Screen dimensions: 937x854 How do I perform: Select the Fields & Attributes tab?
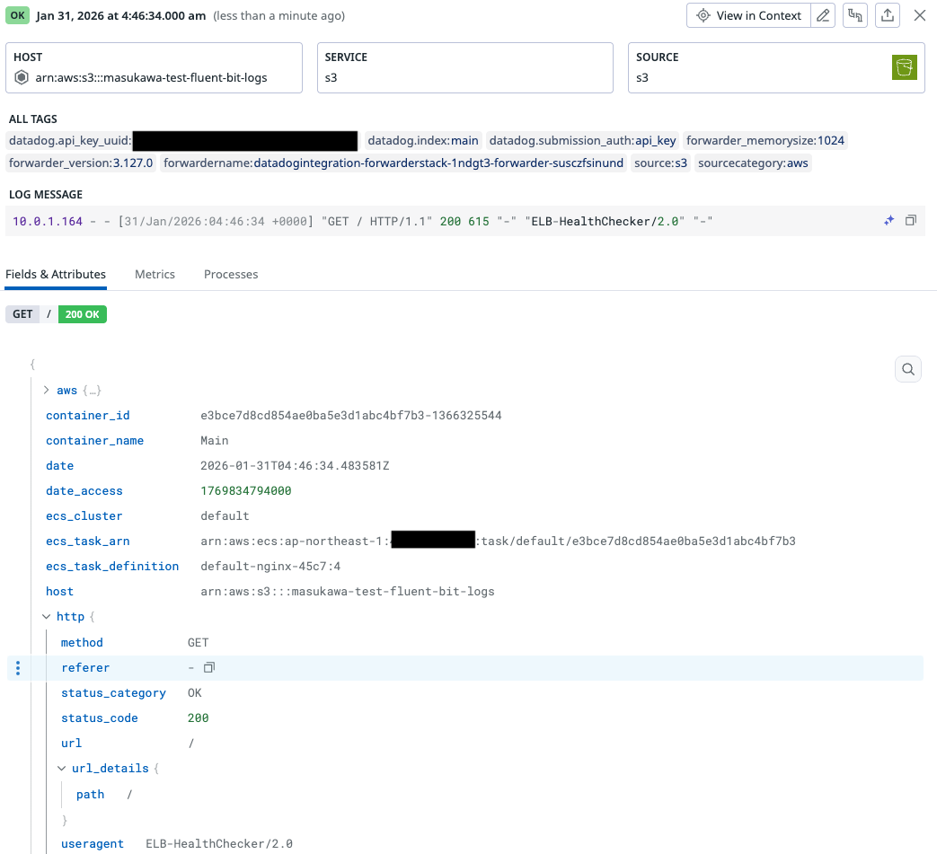[x=56, y=275]
